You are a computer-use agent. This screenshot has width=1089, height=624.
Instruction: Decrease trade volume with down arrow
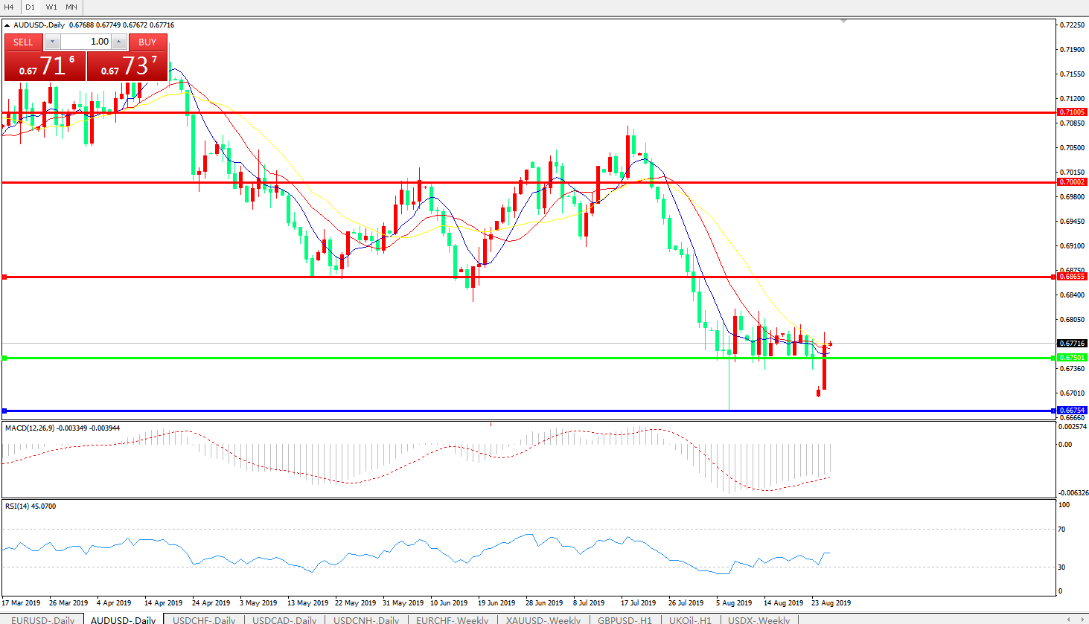pyautogui.click(x=53, y=42)
